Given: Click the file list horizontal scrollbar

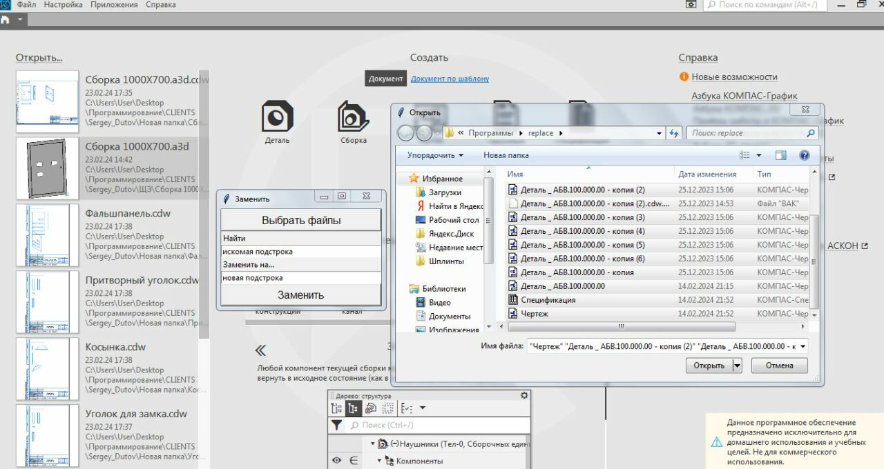Looking at the screenshot, I should click(622, 326).
